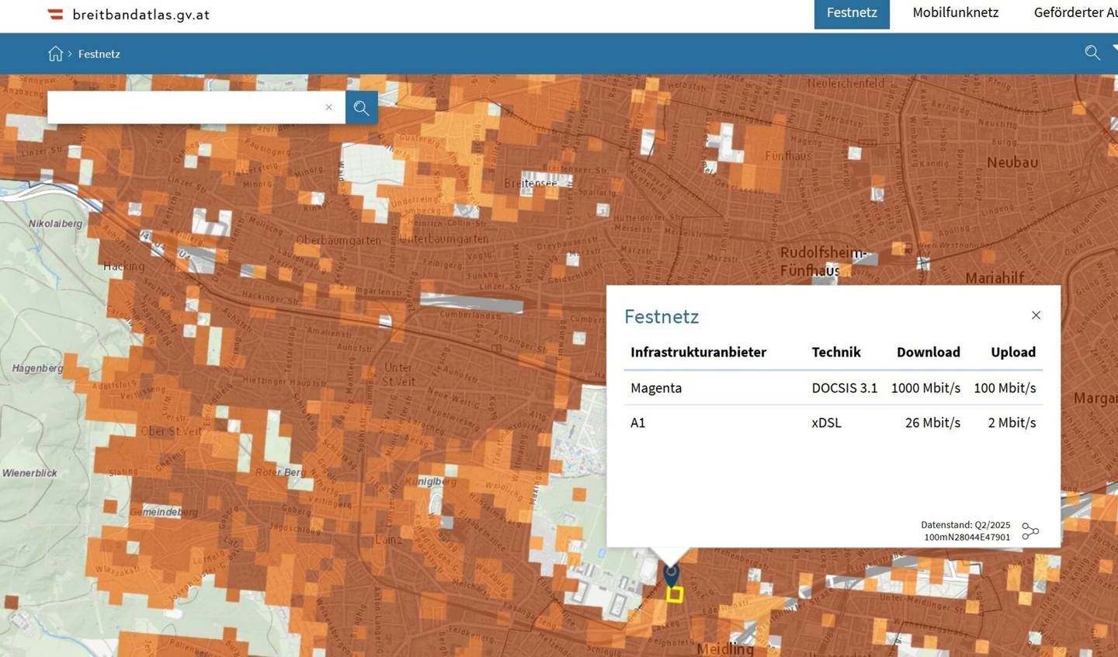1118x657 pixels.
Task: Click the Datenstand Q2/2025 text
Action: tap(966, 525)
